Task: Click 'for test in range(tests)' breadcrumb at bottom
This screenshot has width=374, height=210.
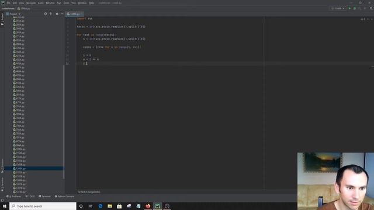Action: click(x=89, y=192)
